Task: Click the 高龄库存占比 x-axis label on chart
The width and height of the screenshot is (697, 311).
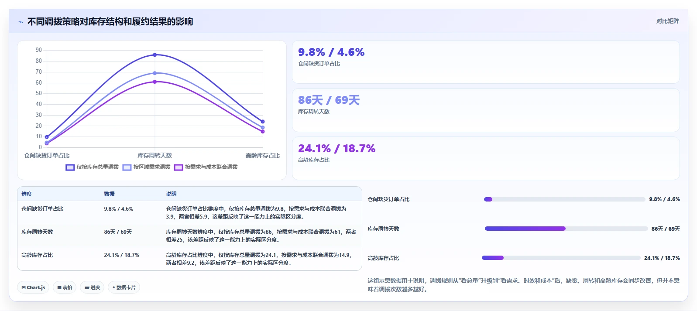Action: point(263,156)
